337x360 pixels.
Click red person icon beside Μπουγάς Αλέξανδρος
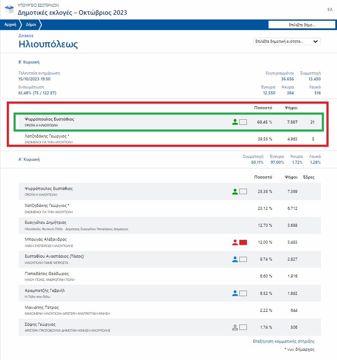(x=235, y=242)
